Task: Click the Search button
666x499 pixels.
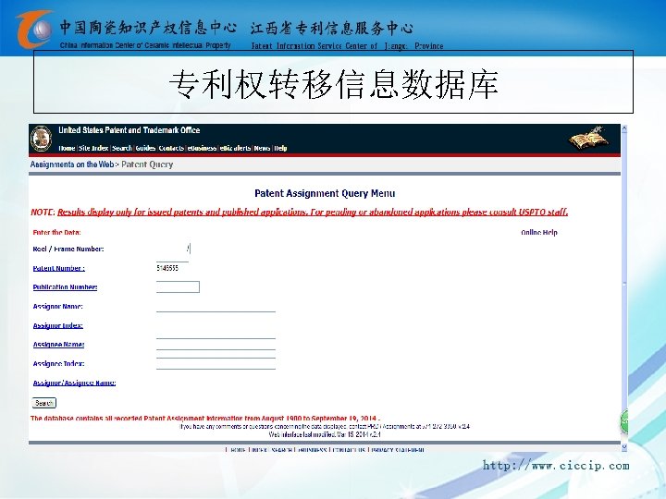Action: coord(44,403)
